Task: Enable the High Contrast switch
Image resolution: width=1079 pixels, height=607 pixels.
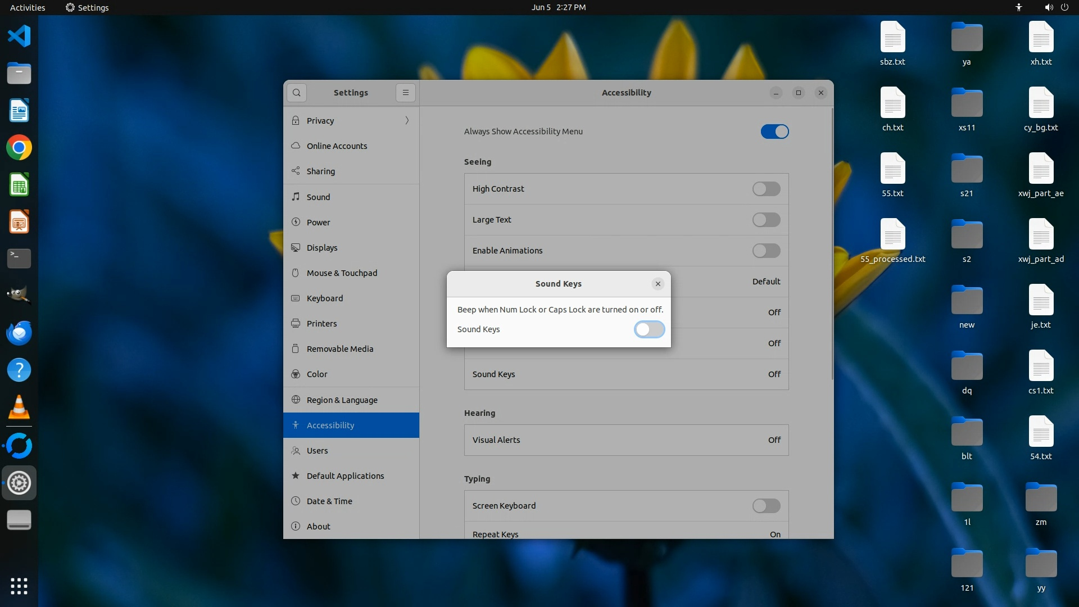Action: tap(766, 189)
